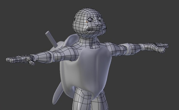Click the cylinder handle on the character's back

coord(51,39)
